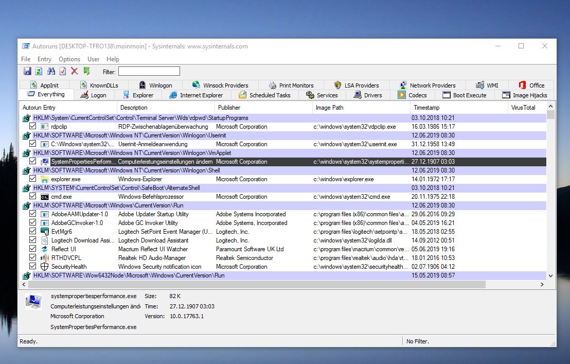
Task: Click inside the Filter text box
Action: [149, 71]
